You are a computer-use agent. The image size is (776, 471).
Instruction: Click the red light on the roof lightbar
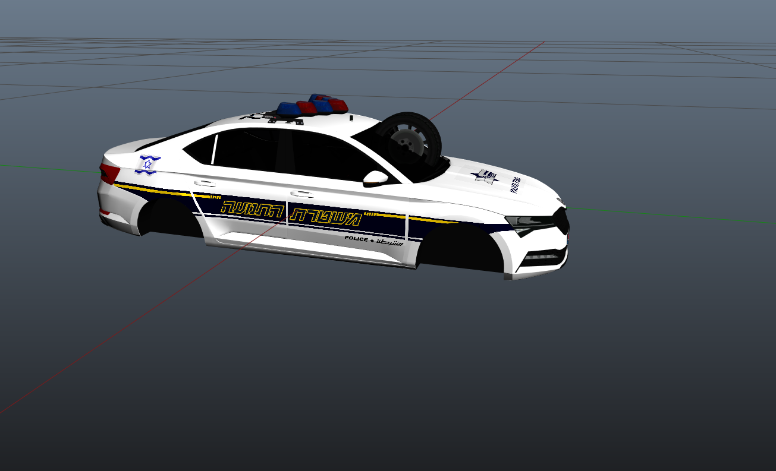coord(307,107)
